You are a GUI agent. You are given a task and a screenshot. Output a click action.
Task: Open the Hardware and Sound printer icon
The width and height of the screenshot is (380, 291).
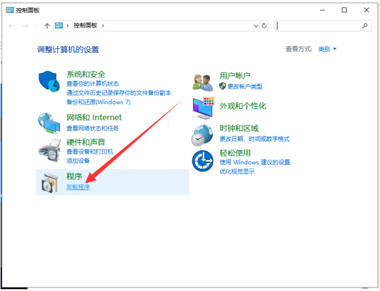pos(49,151)
